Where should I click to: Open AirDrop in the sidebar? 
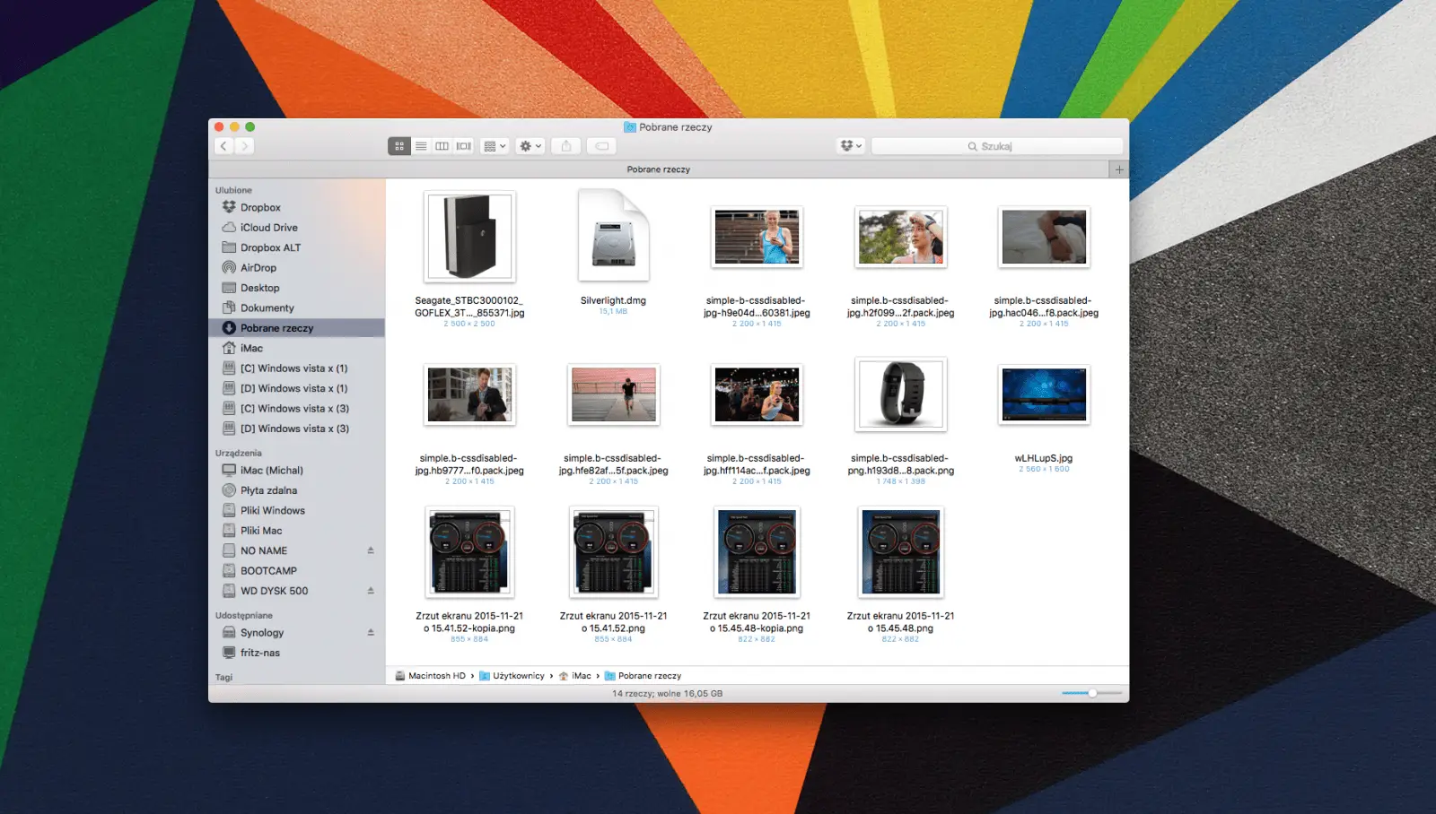coord(258,268)
